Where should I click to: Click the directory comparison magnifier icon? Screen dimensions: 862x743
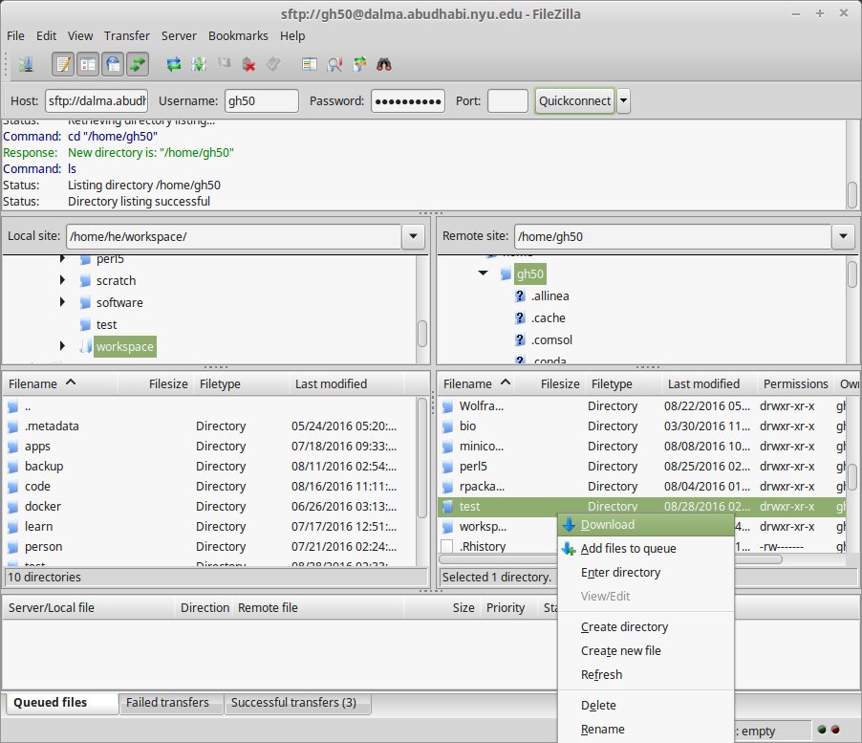pyautogui.click(x=334, y=64)
